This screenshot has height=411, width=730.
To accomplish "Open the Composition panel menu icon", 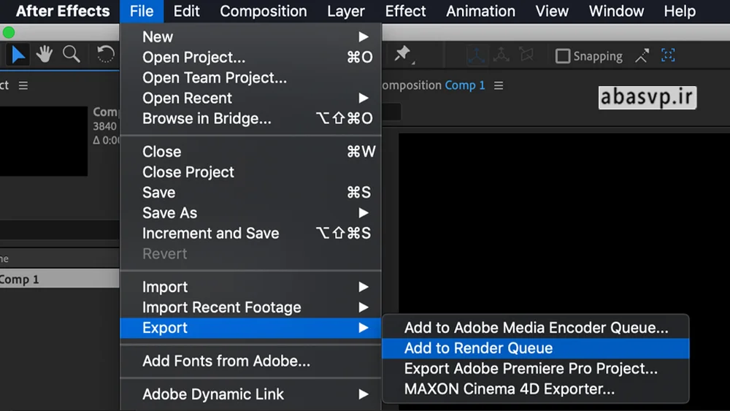I will point(499,85).
